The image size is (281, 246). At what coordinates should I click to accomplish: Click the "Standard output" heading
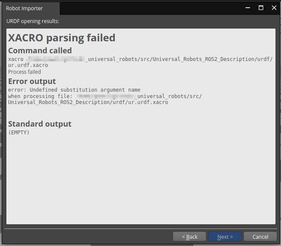(40, 124)
